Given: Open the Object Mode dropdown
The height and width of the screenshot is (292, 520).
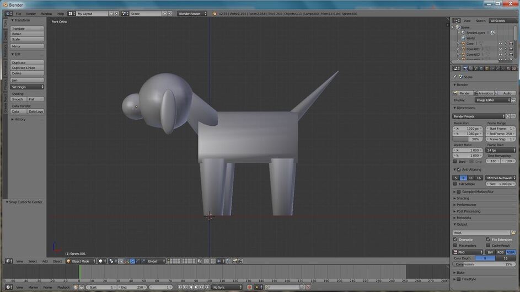Looking at the screenshot, I should click(x=81, y=261).
